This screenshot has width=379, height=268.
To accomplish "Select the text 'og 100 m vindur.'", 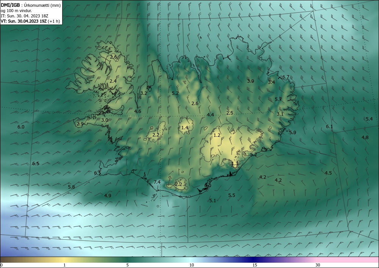I will 16,11.
